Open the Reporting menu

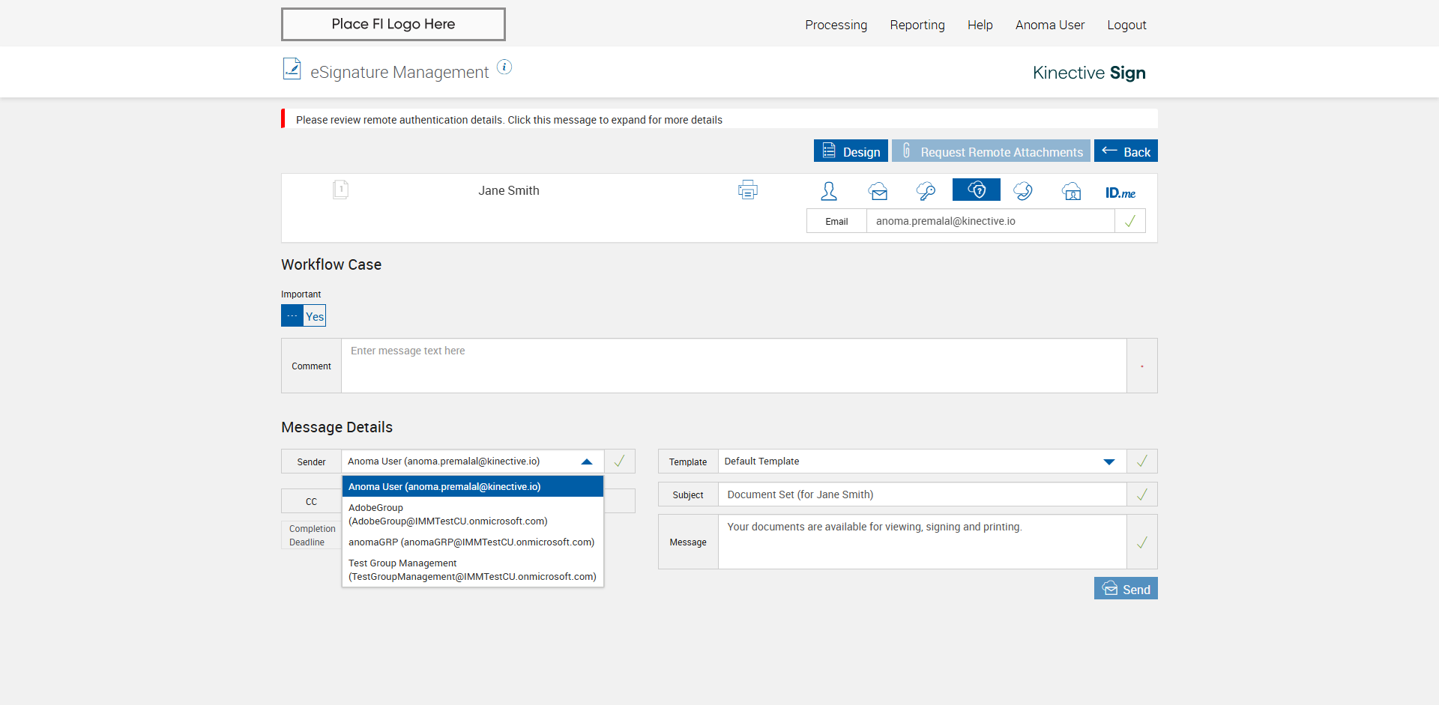pyautogui.click(x=917, y=25)
